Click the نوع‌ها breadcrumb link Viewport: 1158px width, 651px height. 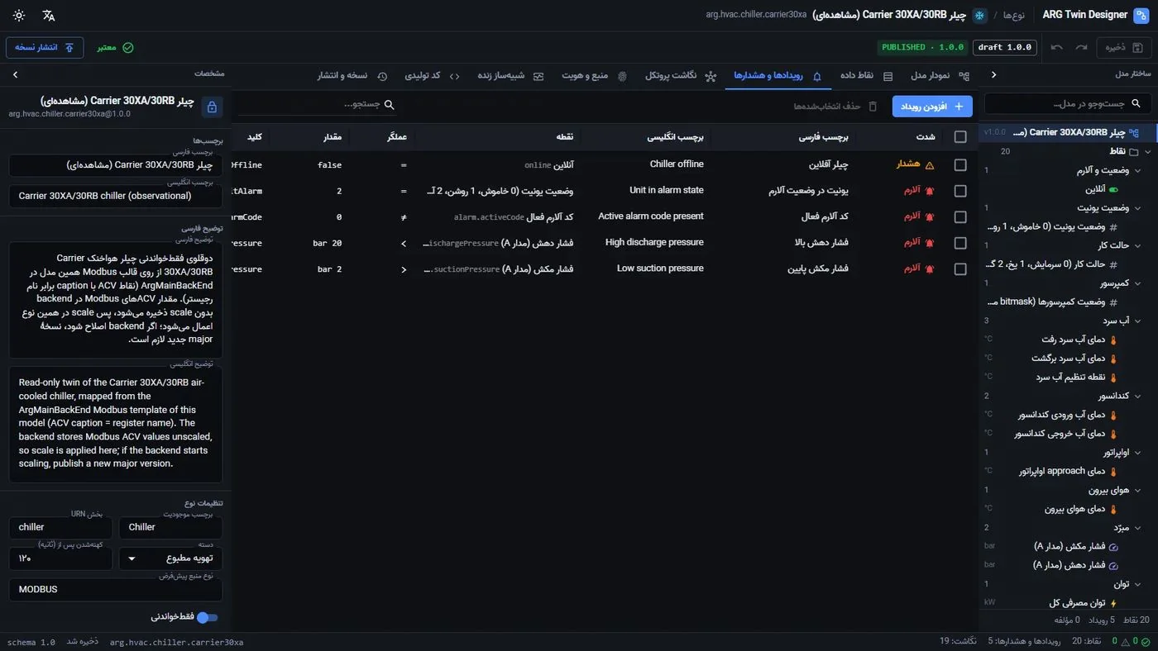coord(1014,15)
